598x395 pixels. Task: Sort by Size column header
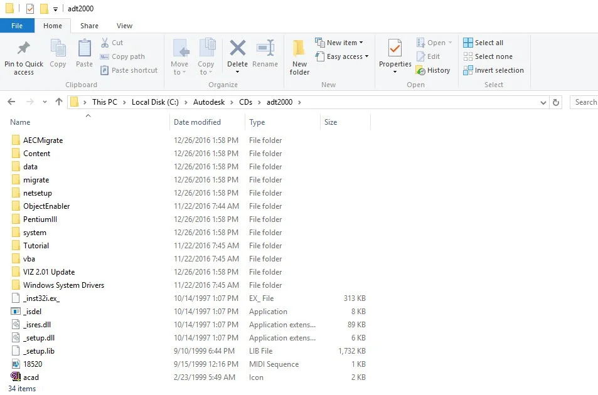pyautogui.click(x=331, y=122)
